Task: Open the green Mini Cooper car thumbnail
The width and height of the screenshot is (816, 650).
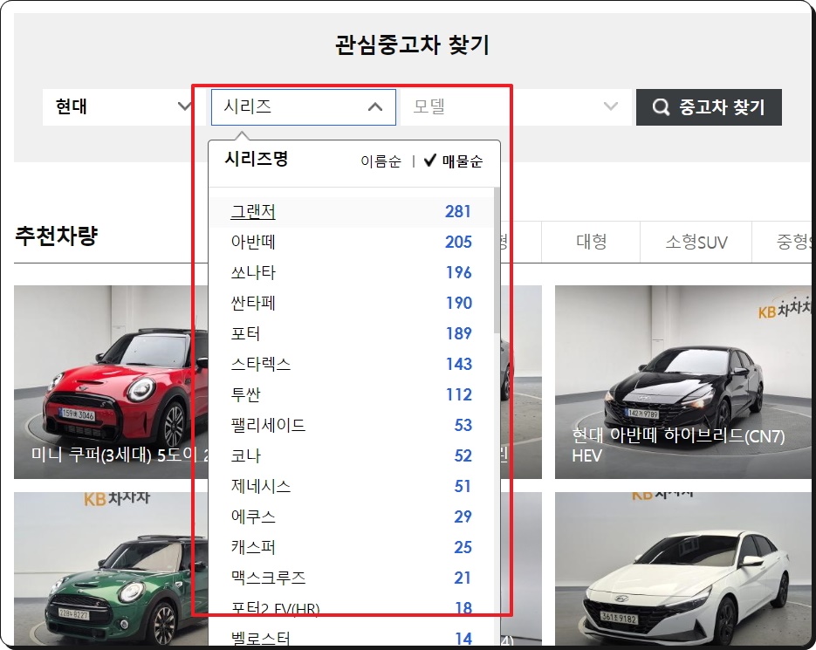Action: tap(111, 569)
